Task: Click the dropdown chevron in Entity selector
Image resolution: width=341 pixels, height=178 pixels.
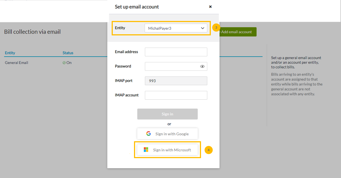Action: 202,28
